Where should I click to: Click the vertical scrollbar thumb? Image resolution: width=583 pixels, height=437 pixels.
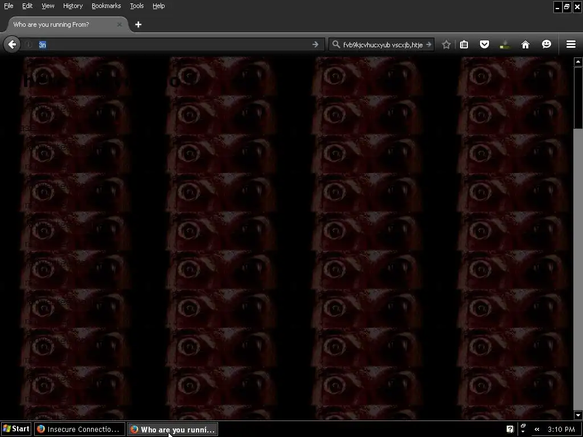(578, 97)
